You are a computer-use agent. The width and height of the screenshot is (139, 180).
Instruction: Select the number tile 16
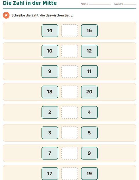[89, 31]
